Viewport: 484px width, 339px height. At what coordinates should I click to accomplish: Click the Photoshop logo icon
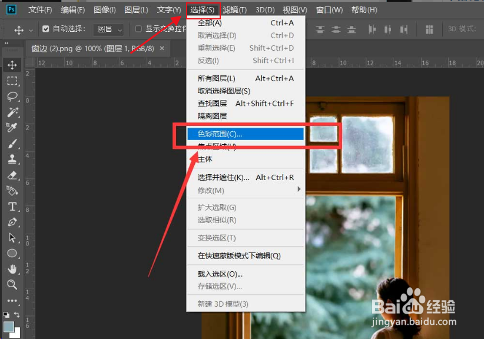(11, 9)
